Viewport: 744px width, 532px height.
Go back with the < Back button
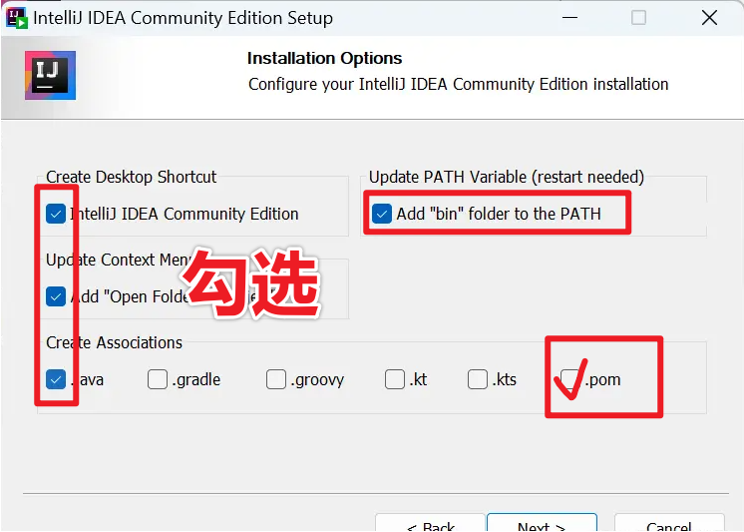pyautogui.click(x=431, y=523)
